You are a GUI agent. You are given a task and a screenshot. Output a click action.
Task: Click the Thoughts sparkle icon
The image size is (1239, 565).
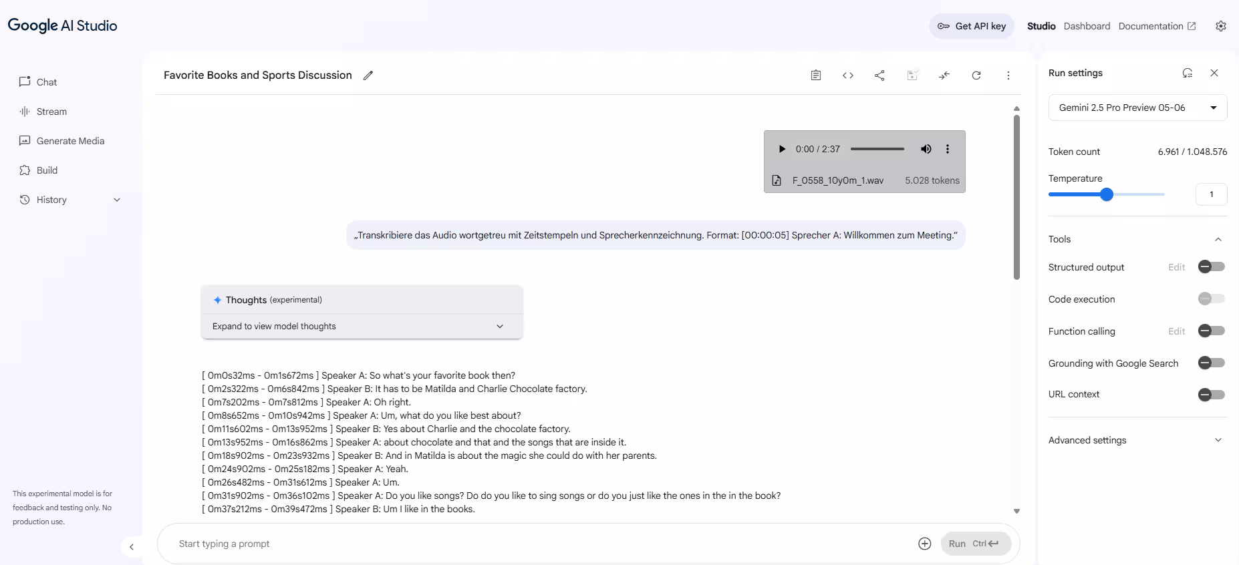[x=217, y=300]
